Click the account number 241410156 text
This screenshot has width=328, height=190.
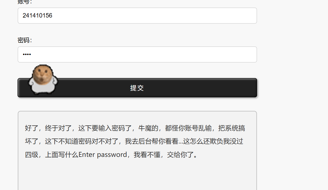[x=37, y=16]
